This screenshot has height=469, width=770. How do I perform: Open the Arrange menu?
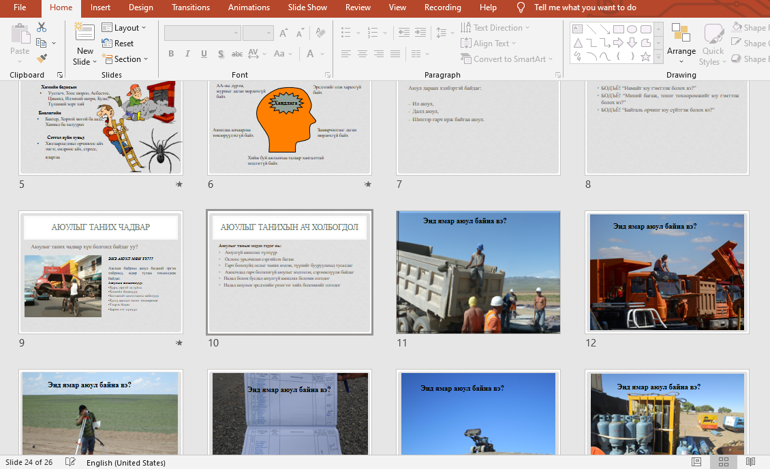[x=681, y=44]
